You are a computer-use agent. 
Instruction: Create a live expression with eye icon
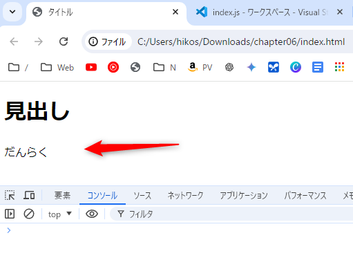point(92,214)
